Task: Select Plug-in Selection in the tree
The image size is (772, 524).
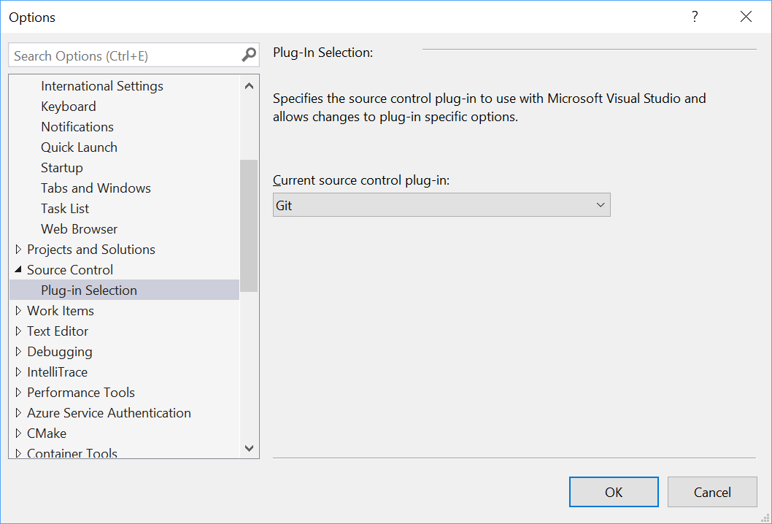Action: 89,290
